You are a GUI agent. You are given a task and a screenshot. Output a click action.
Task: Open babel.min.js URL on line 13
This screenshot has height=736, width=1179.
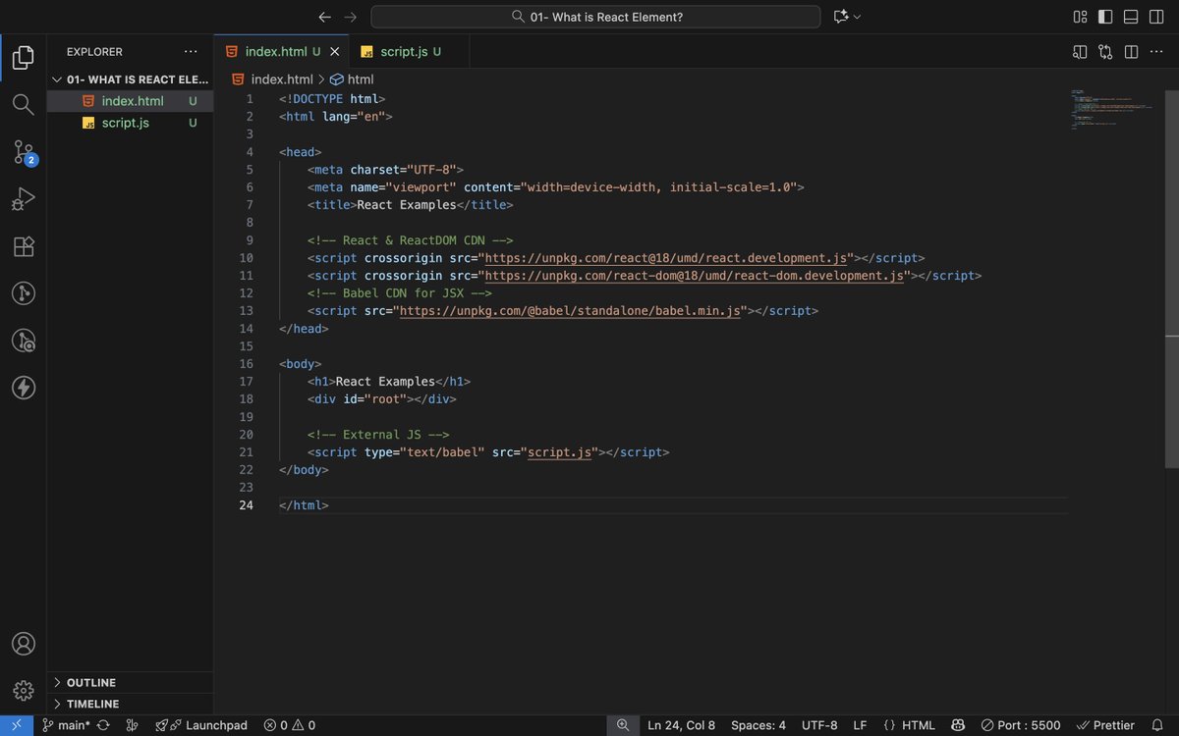pos(570,311)
